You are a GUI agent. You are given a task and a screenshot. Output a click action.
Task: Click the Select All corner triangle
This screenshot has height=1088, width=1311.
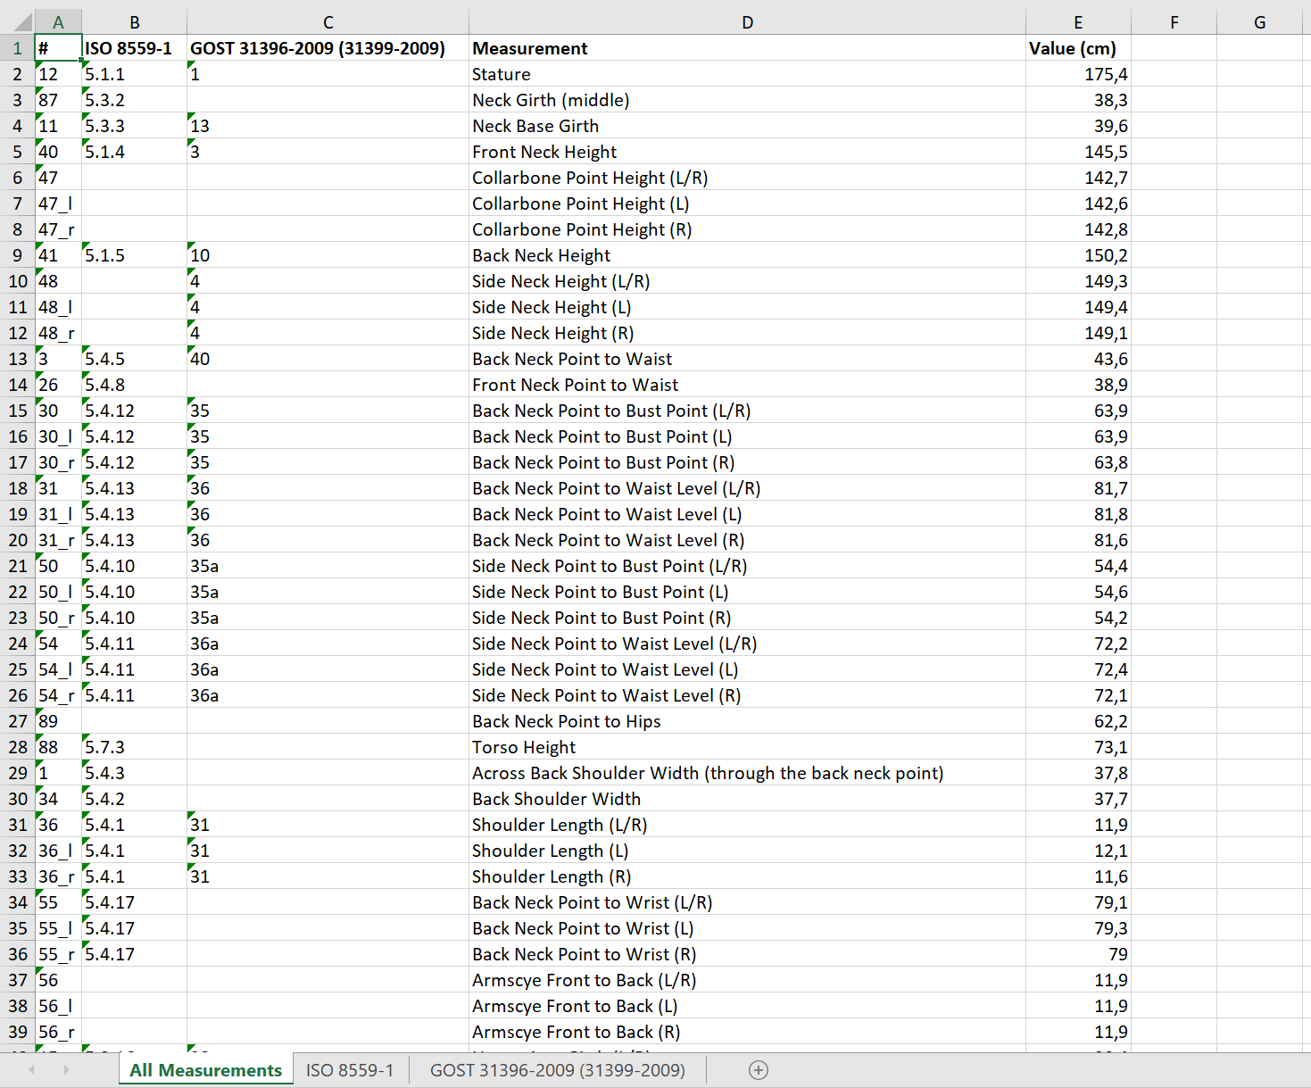tap(16, 21)
